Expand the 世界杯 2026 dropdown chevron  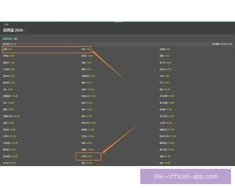point(25,31)
